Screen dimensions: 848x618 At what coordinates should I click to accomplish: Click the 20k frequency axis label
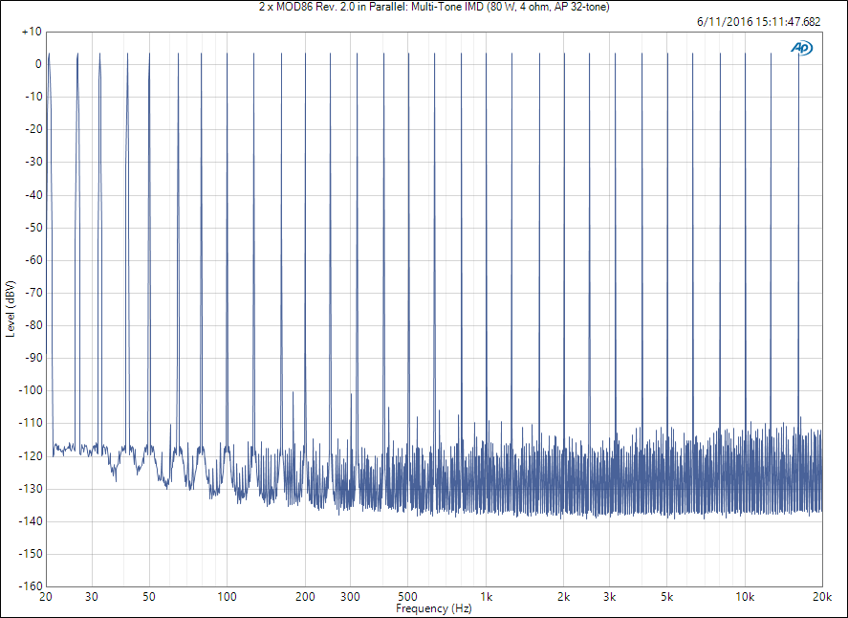822,596
